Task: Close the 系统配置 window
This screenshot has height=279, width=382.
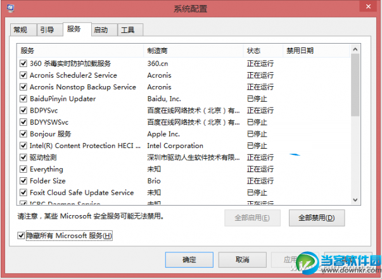Action: [x=368, y=6]
